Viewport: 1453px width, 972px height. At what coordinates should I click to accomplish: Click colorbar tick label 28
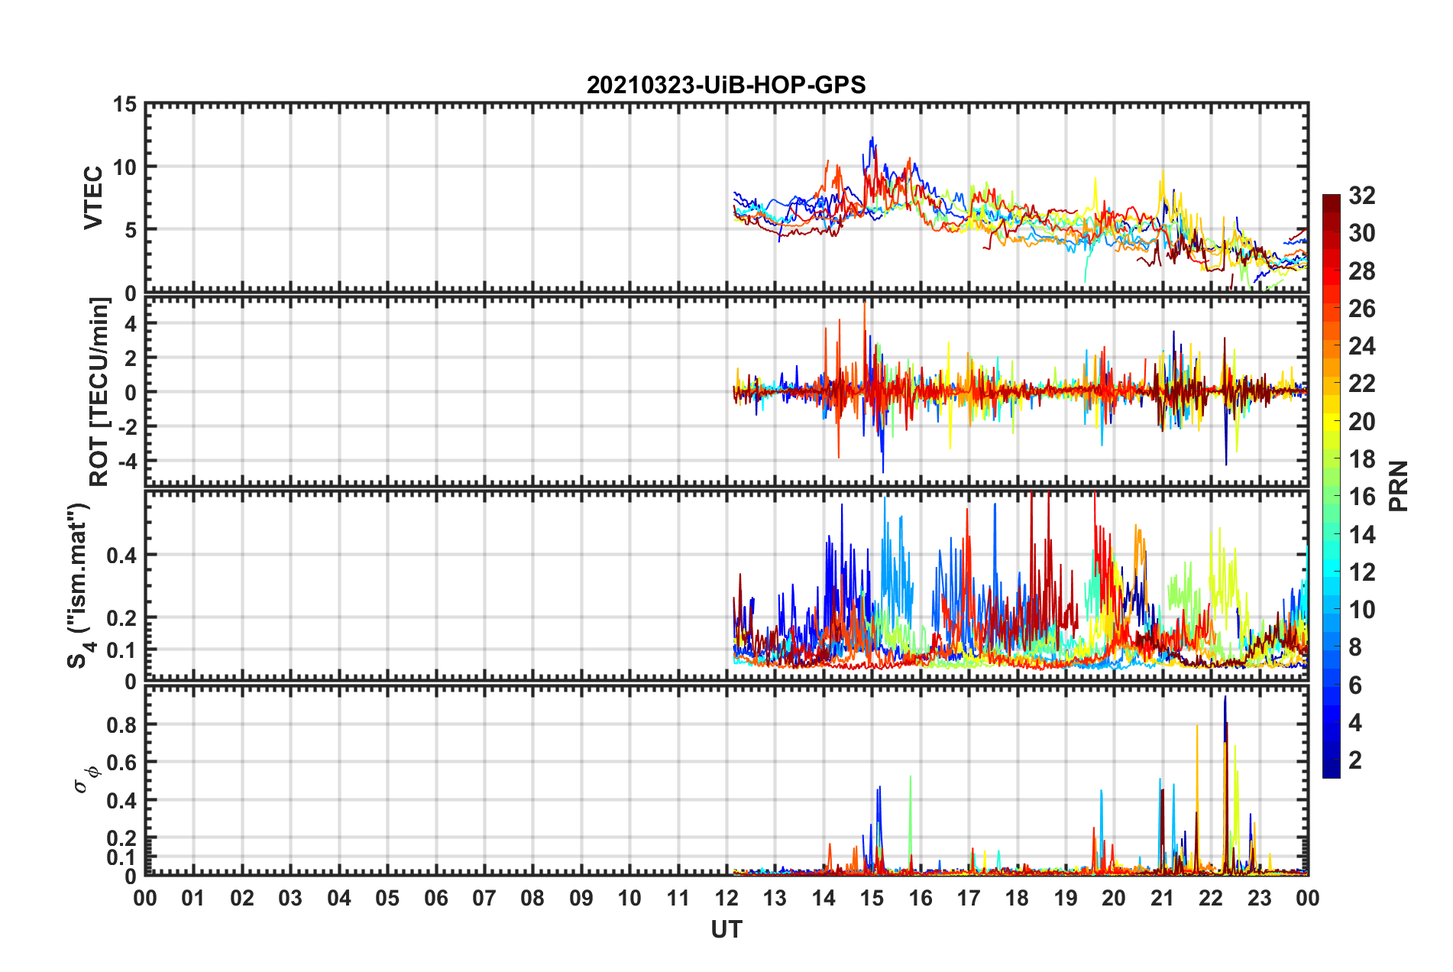[1361, 271]
